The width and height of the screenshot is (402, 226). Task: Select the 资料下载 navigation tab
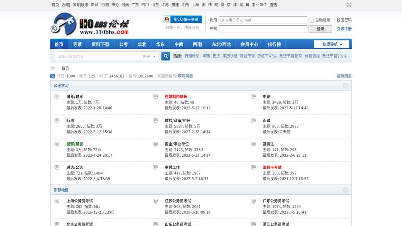point(100,44)
